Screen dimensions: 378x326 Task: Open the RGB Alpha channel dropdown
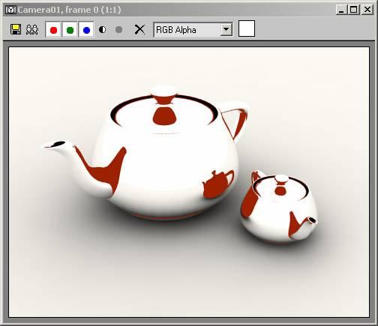tap(193, 30)
